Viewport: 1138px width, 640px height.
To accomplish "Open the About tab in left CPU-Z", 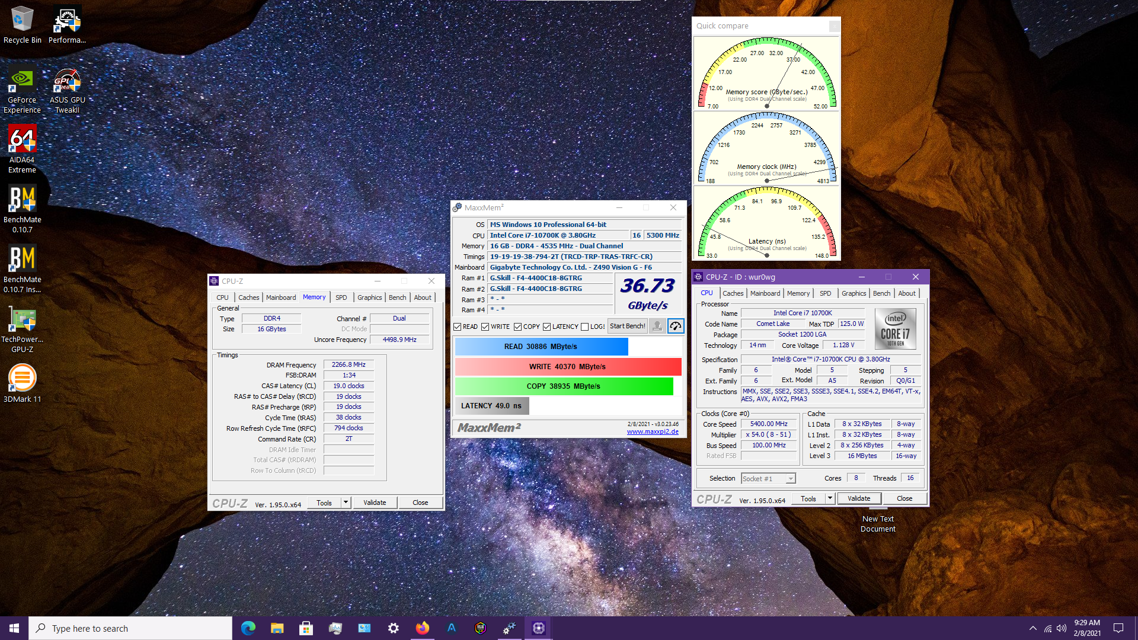I will [423, 297].
